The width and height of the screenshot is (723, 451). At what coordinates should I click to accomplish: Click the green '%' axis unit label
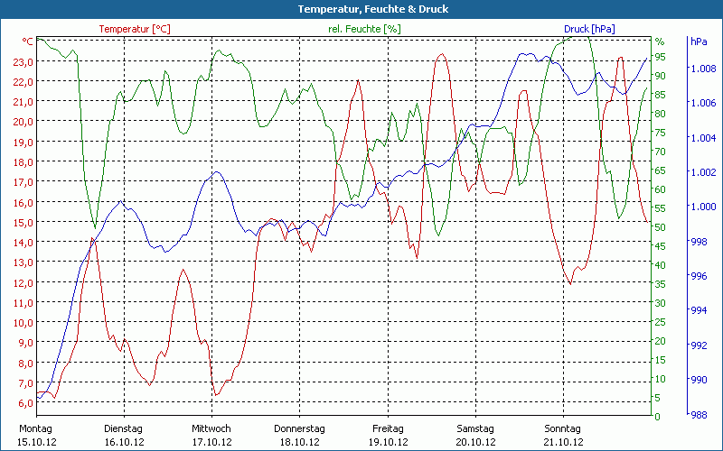coord(660,41)
